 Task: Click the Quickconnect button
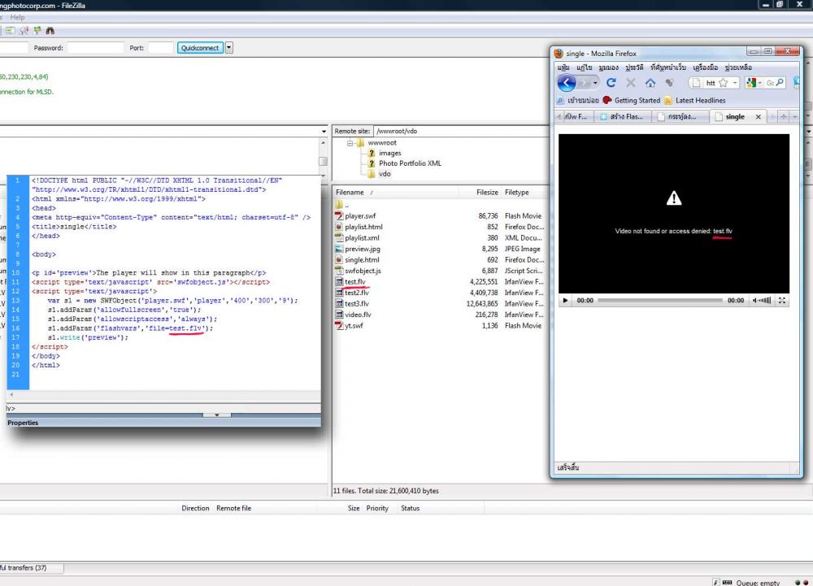click(200, 48)
